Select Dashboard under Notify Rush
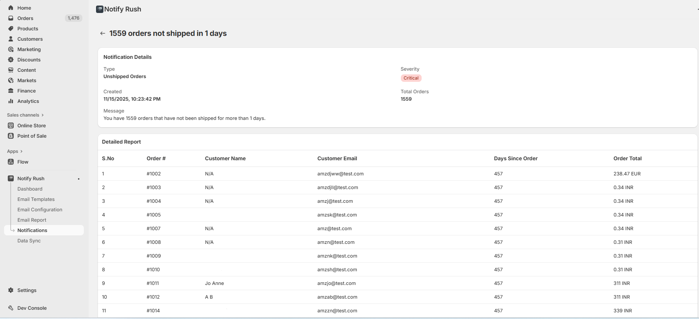The height and width of the screenshot is (319, 699). [x=30, y=189]
